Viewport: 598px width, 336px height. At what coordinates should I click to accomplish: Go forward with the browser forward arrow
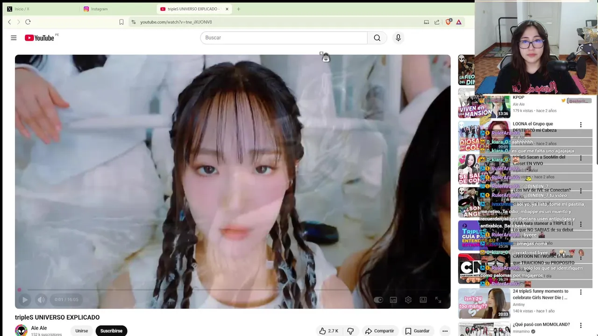(19, 22)
